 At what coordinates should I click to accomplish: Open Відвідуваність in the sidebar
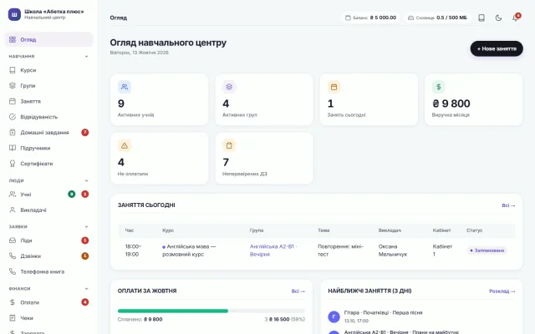[x=48, y=117]
